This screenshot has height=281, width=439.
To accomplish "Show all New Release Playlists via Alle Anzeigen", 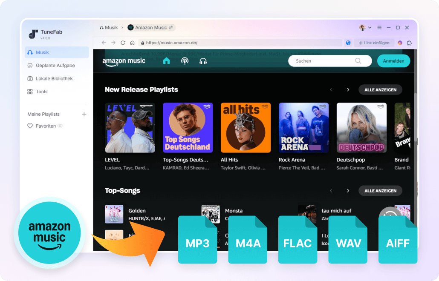I will click(x=380, y=90).
